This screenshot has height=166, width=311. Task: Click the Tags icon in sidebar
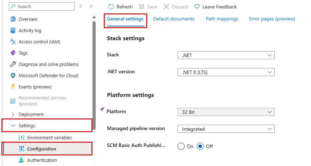point(13,53)
